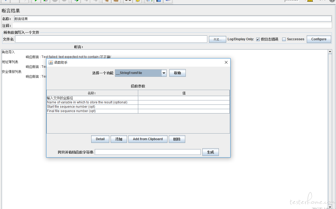
Task: Click the 生成 button
Action: 211,152
